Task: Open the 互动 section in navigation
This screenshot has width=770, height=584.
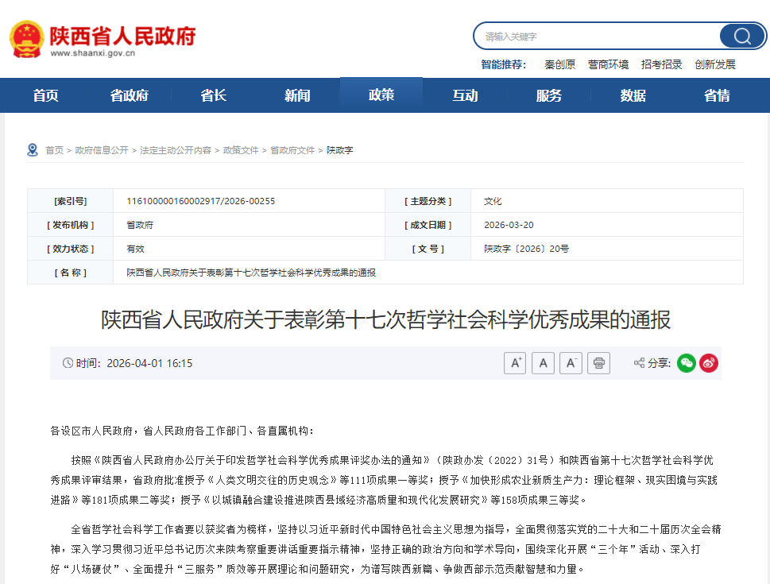Action: [x=466, y=95]
